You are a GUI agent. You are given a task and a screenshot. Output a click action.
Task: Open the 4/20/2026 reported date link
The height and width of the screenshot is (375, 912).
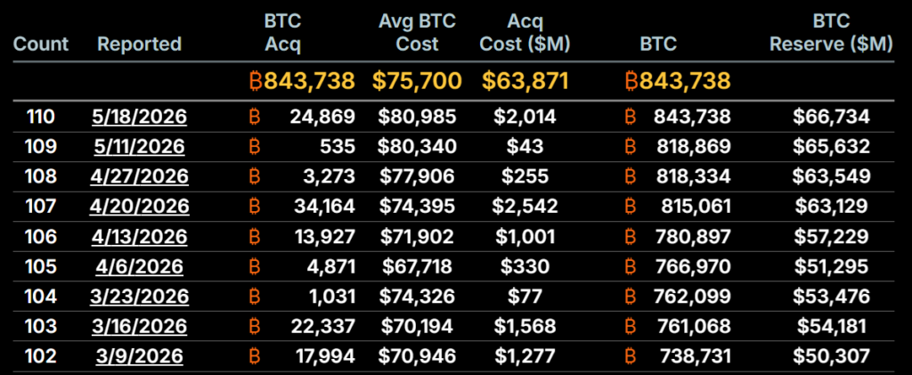pyautogui.click(x=140, y=206)
